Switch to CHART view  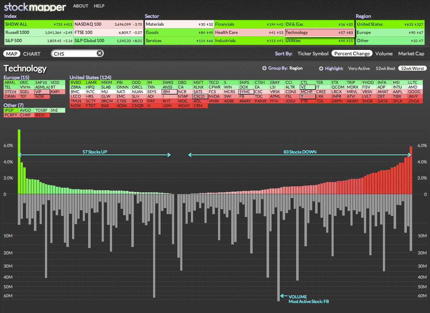(x=32, y=54)
